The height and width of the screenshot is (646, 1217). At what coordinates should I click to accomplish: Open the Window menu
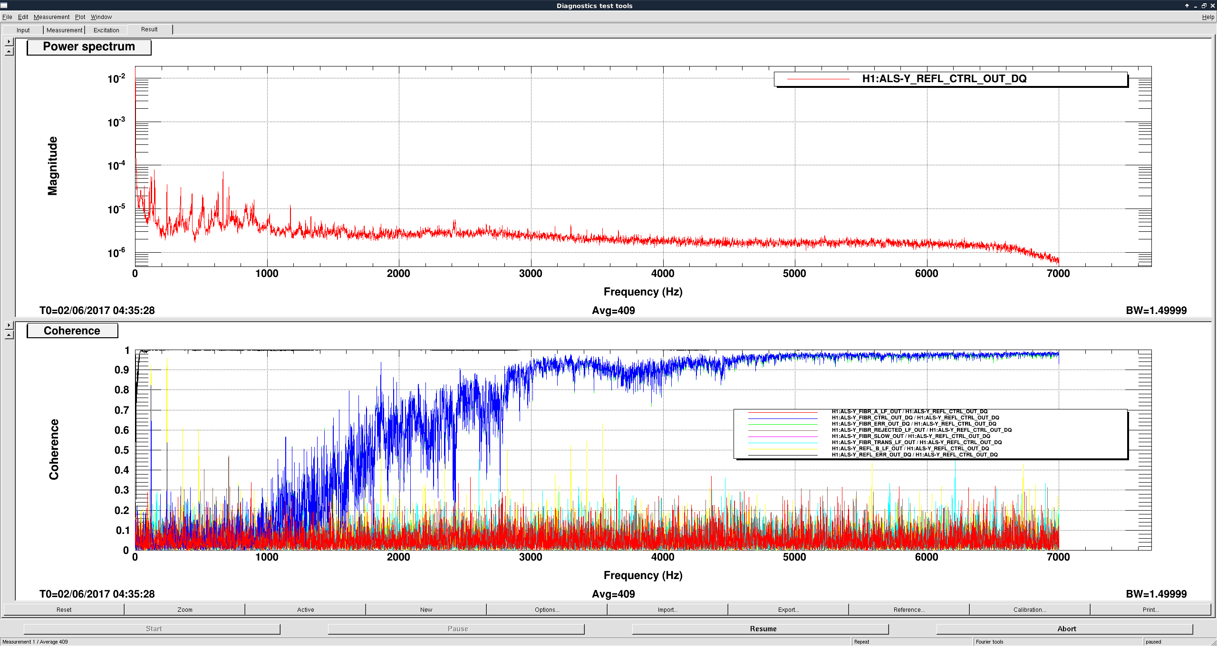pyautogui.click(x=101, y=17)
